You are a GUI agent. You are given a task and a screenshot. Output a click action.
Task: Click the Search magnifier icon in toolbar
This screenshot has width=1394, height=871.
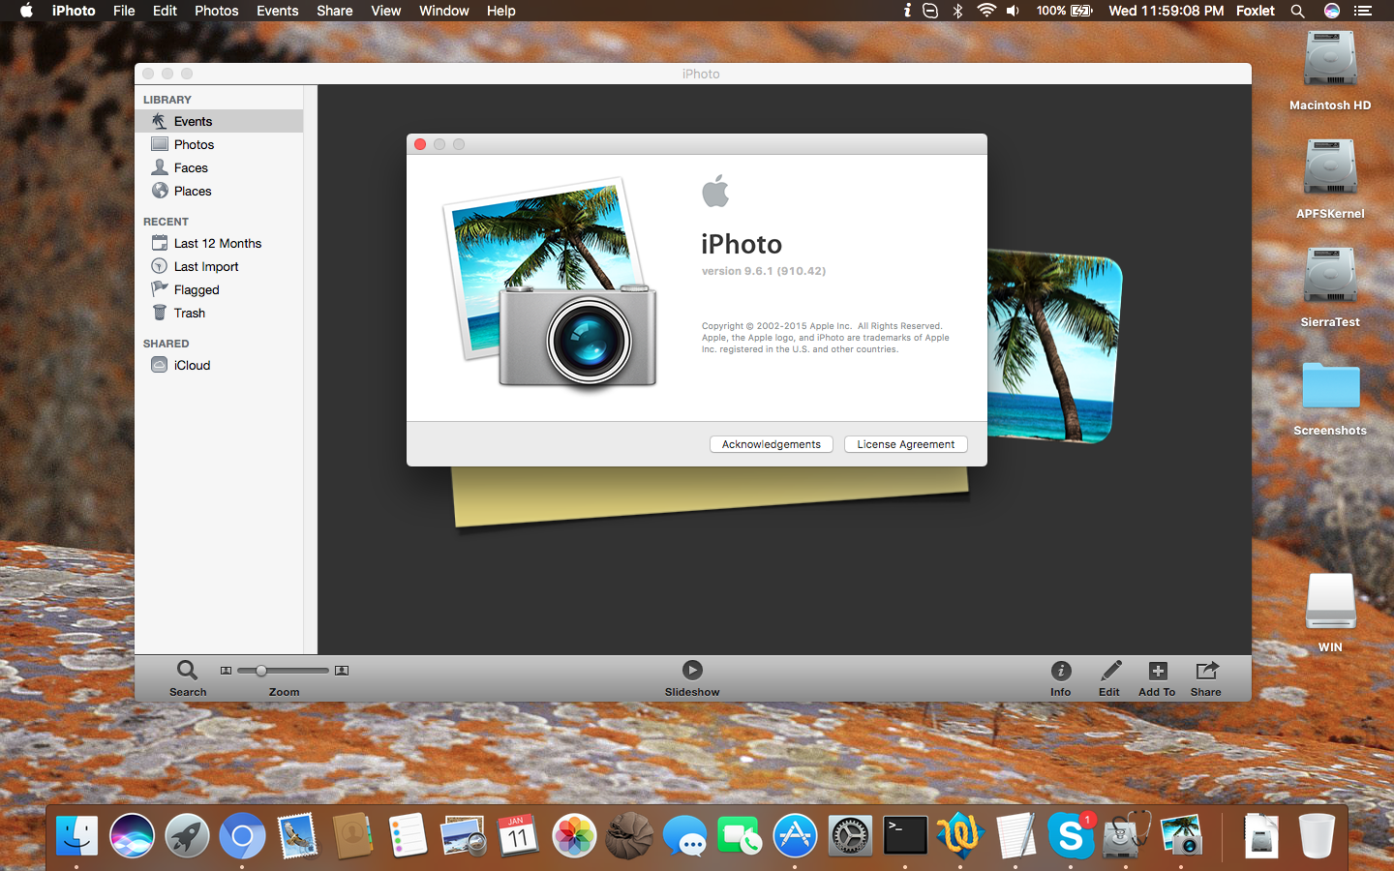pyautogui.click(x=187, y=670)
